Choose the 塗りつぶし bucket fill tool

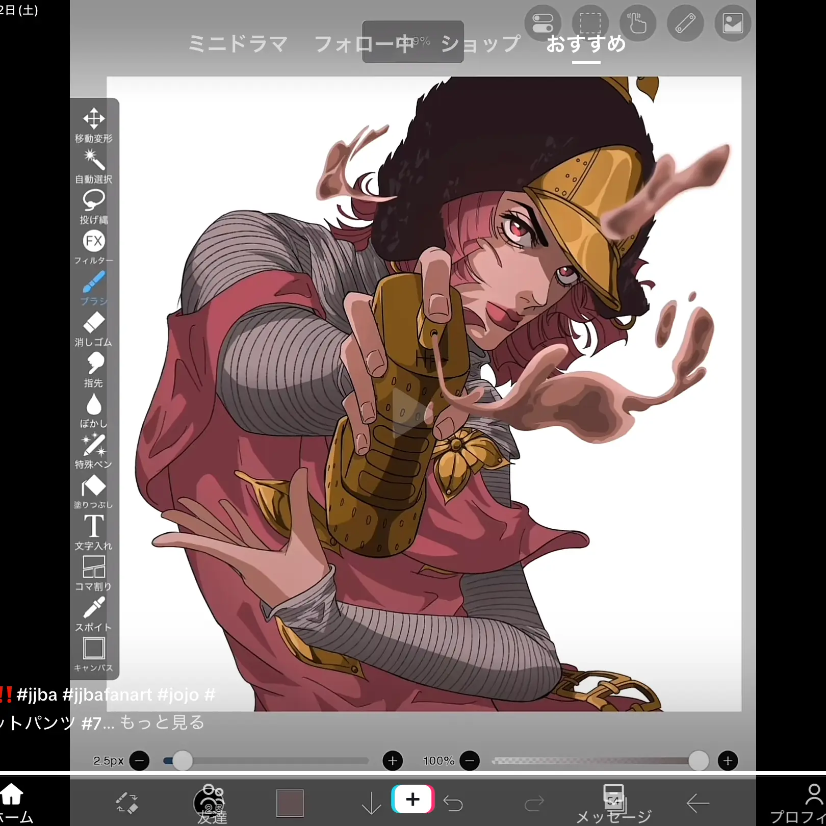click(x=94, y=492)
